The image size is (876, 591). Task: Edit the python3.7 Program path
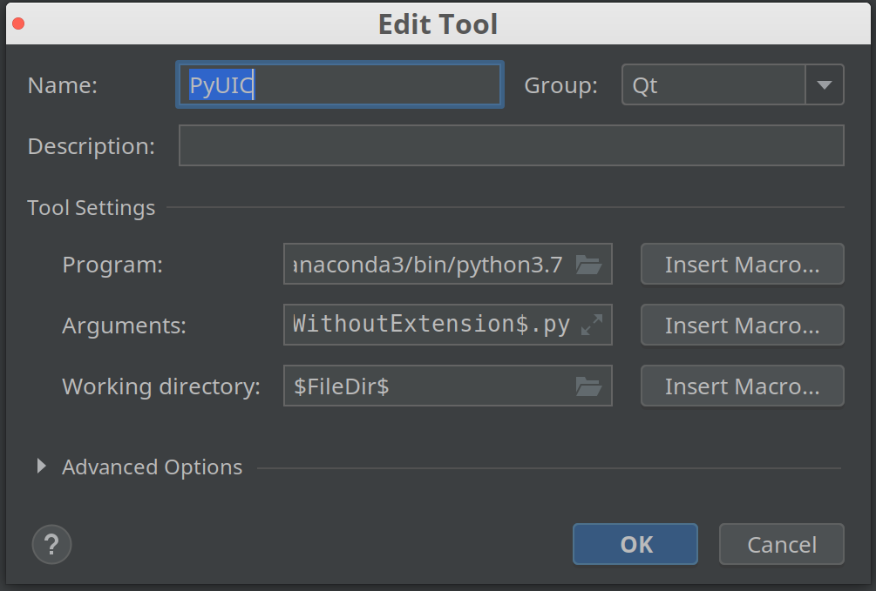pos(427,264)
